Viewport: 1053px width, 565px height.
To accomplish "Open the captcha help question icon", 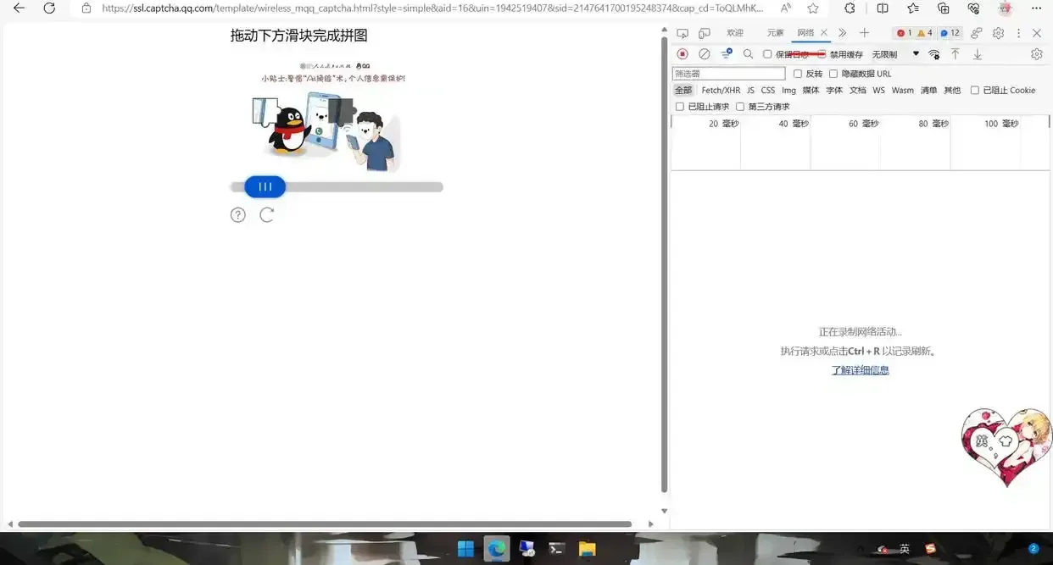I will [x=238, y=215].
